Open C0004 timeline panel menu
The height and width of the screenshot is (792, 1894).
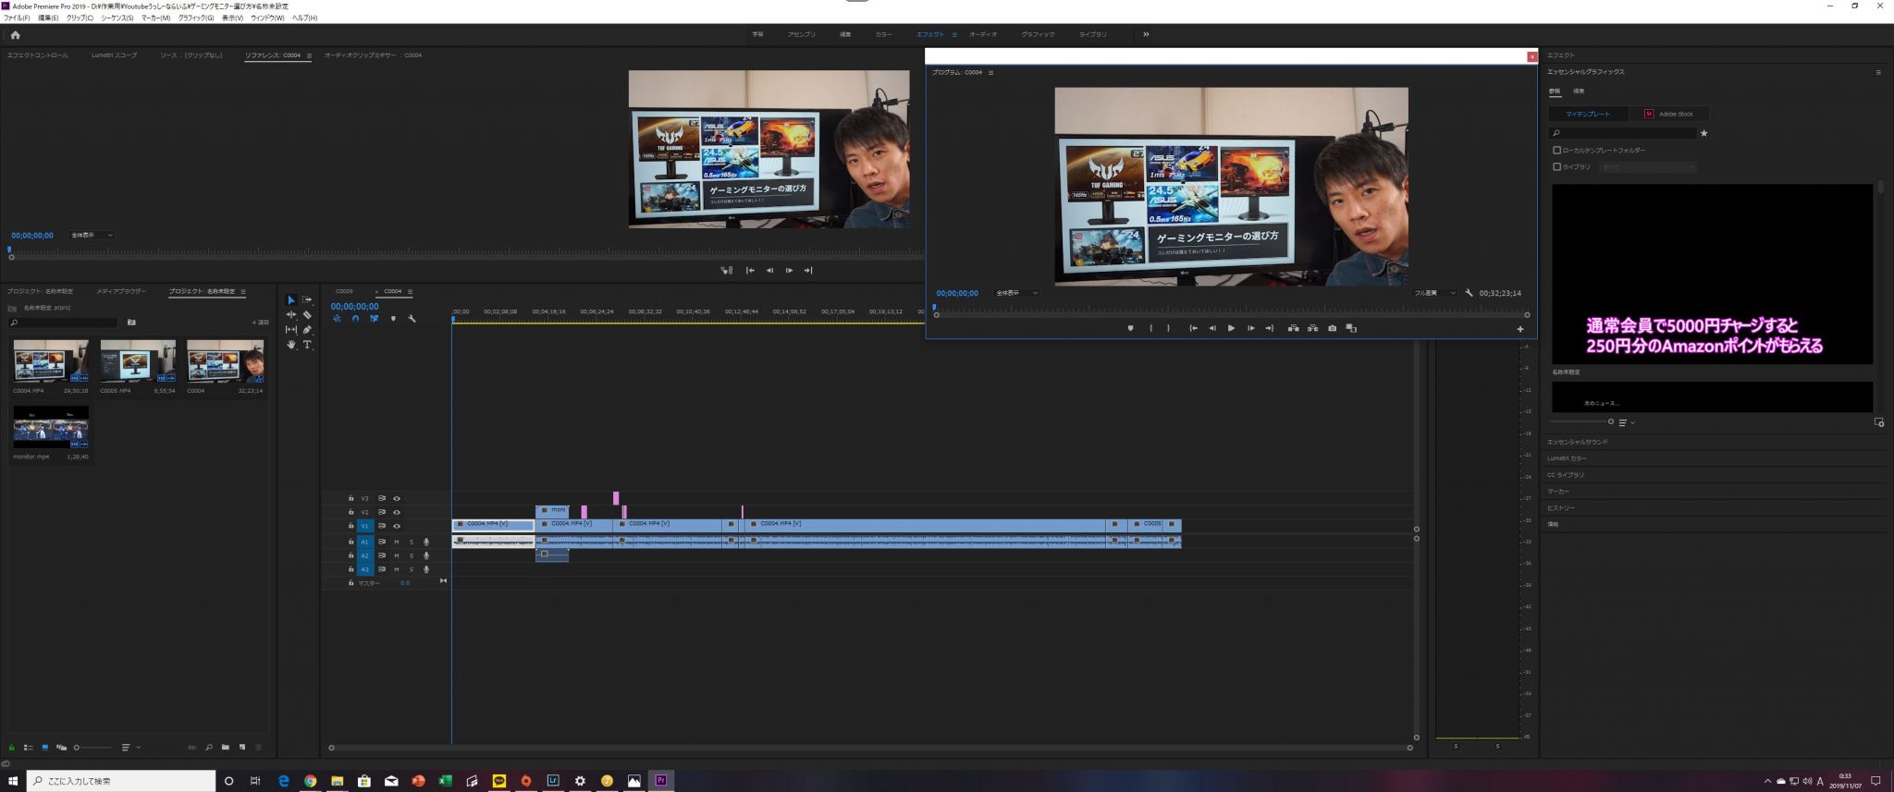(410, 291)
